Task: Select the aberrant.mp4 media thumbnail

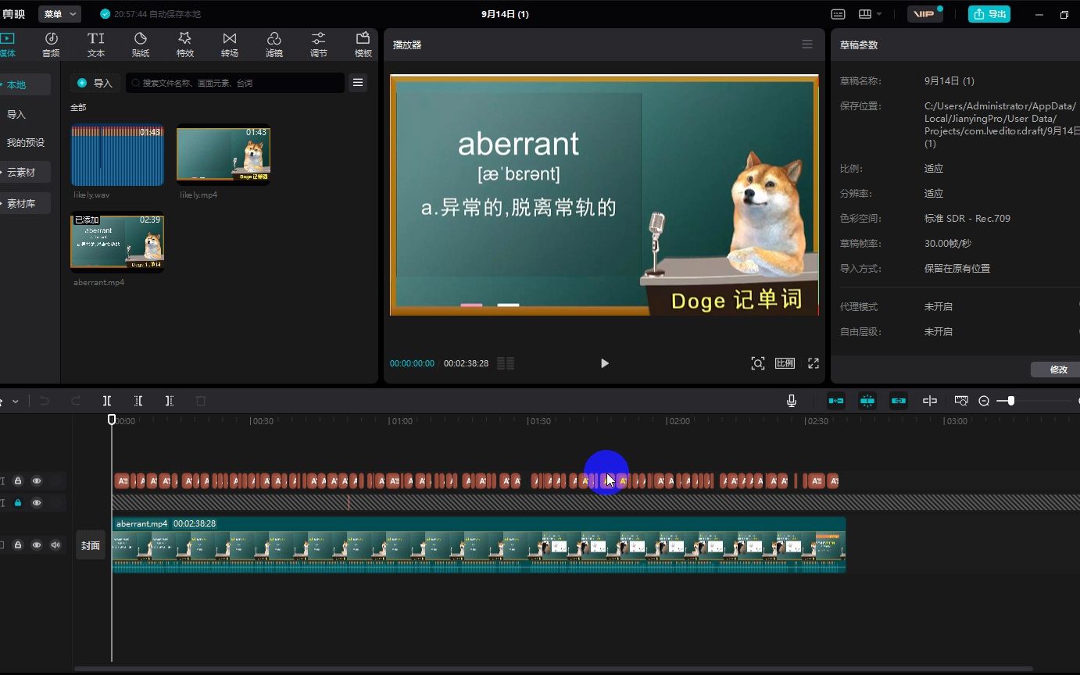Action: (117, 243)
